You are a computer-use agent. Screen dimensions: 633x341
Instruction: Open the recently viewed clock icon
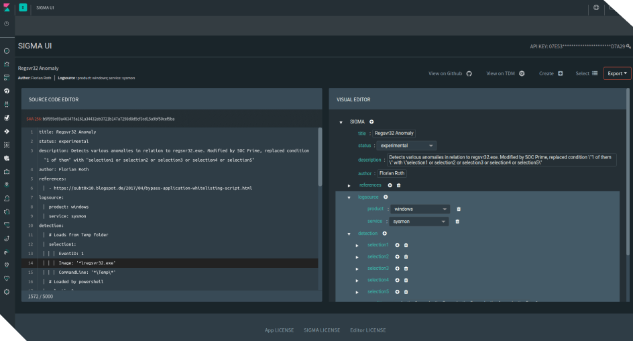pyautogui.click(x=7, y=23)
